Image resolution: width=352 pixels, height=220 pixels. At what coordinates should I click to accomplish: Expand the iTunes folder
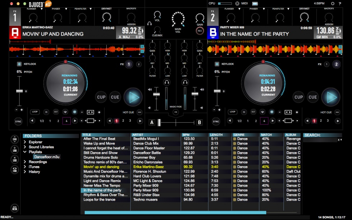[25, 167]
